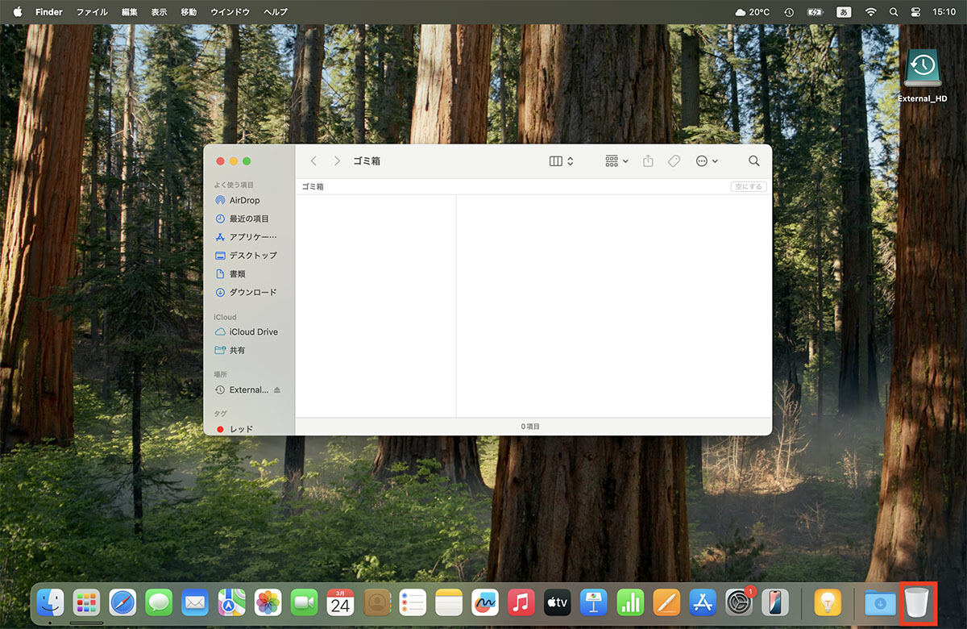This screenshot has height=629, width=967.
Task: Go forward in the Finder window
Action: 337,161
